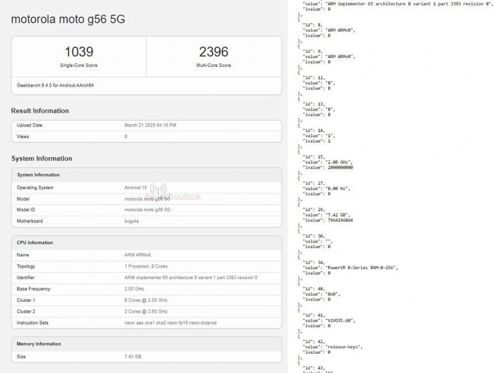Screen dimensions: 500x373
Task: Click the Multi-Core Score label
Action: tap(214, 65)
